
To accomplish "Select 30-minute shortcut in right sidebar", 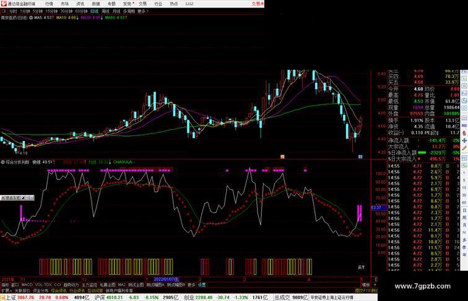I will pos(464,195).
